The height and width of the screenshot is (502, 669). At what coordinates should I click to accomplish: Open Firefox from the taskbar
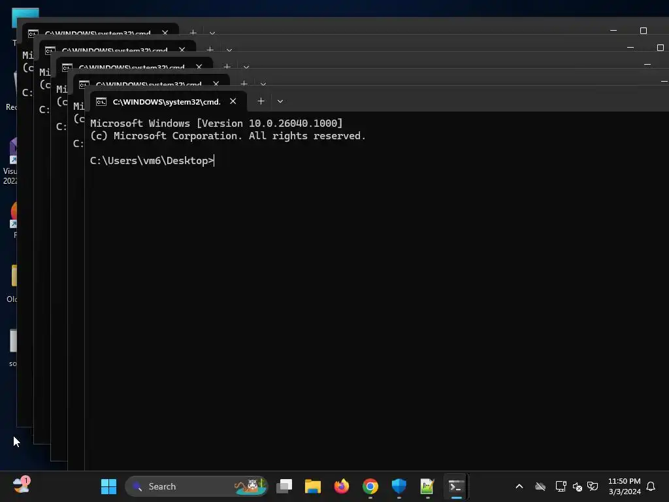pos(341,486)
